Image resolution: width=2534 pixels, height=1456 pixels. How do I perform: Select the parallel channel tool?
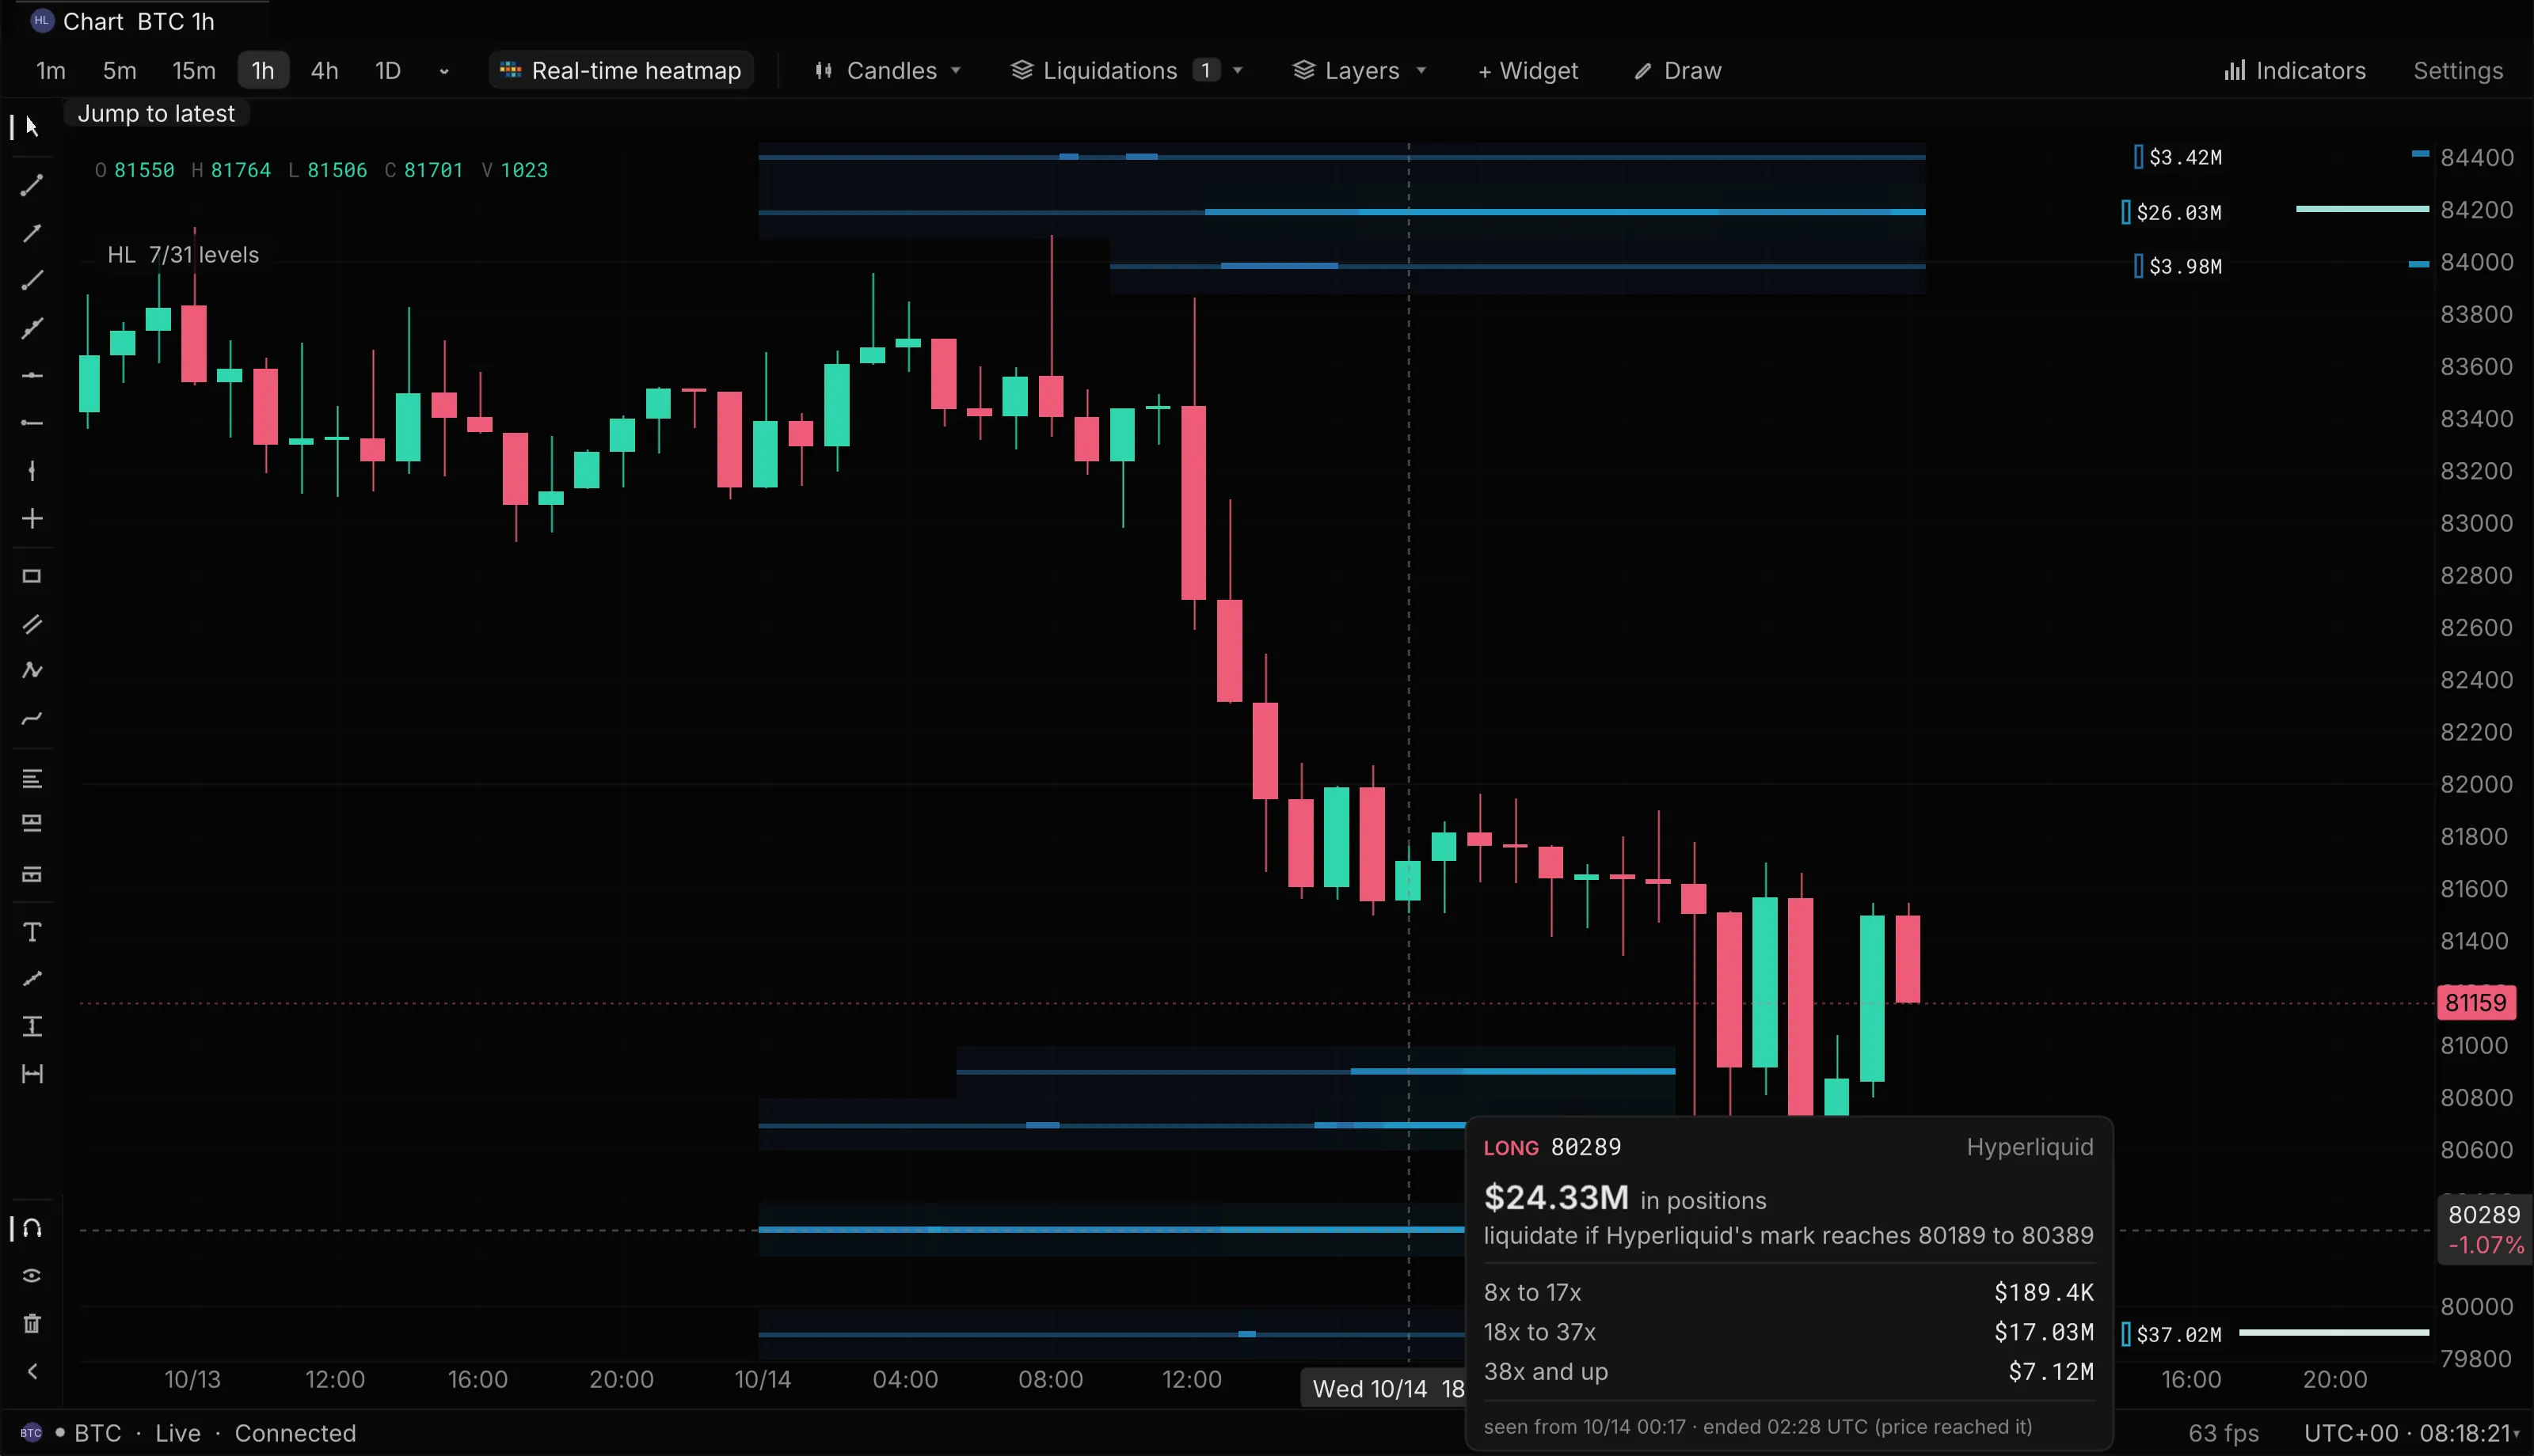point(32,624)
